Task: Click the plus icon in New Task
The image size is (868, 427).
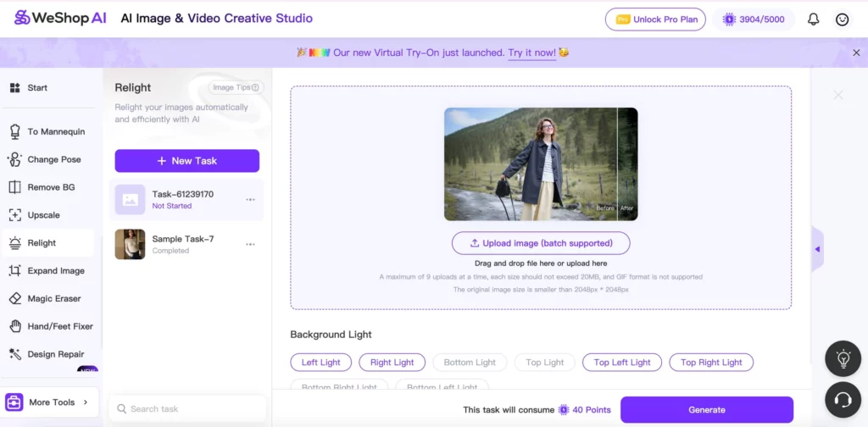Action: [x=162, y=161]
